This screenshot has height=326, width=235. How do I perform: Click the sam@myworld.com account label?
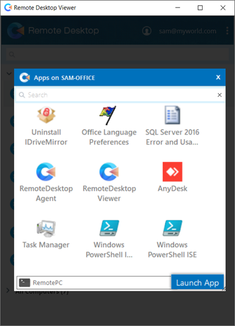click(x=188, y=31)
